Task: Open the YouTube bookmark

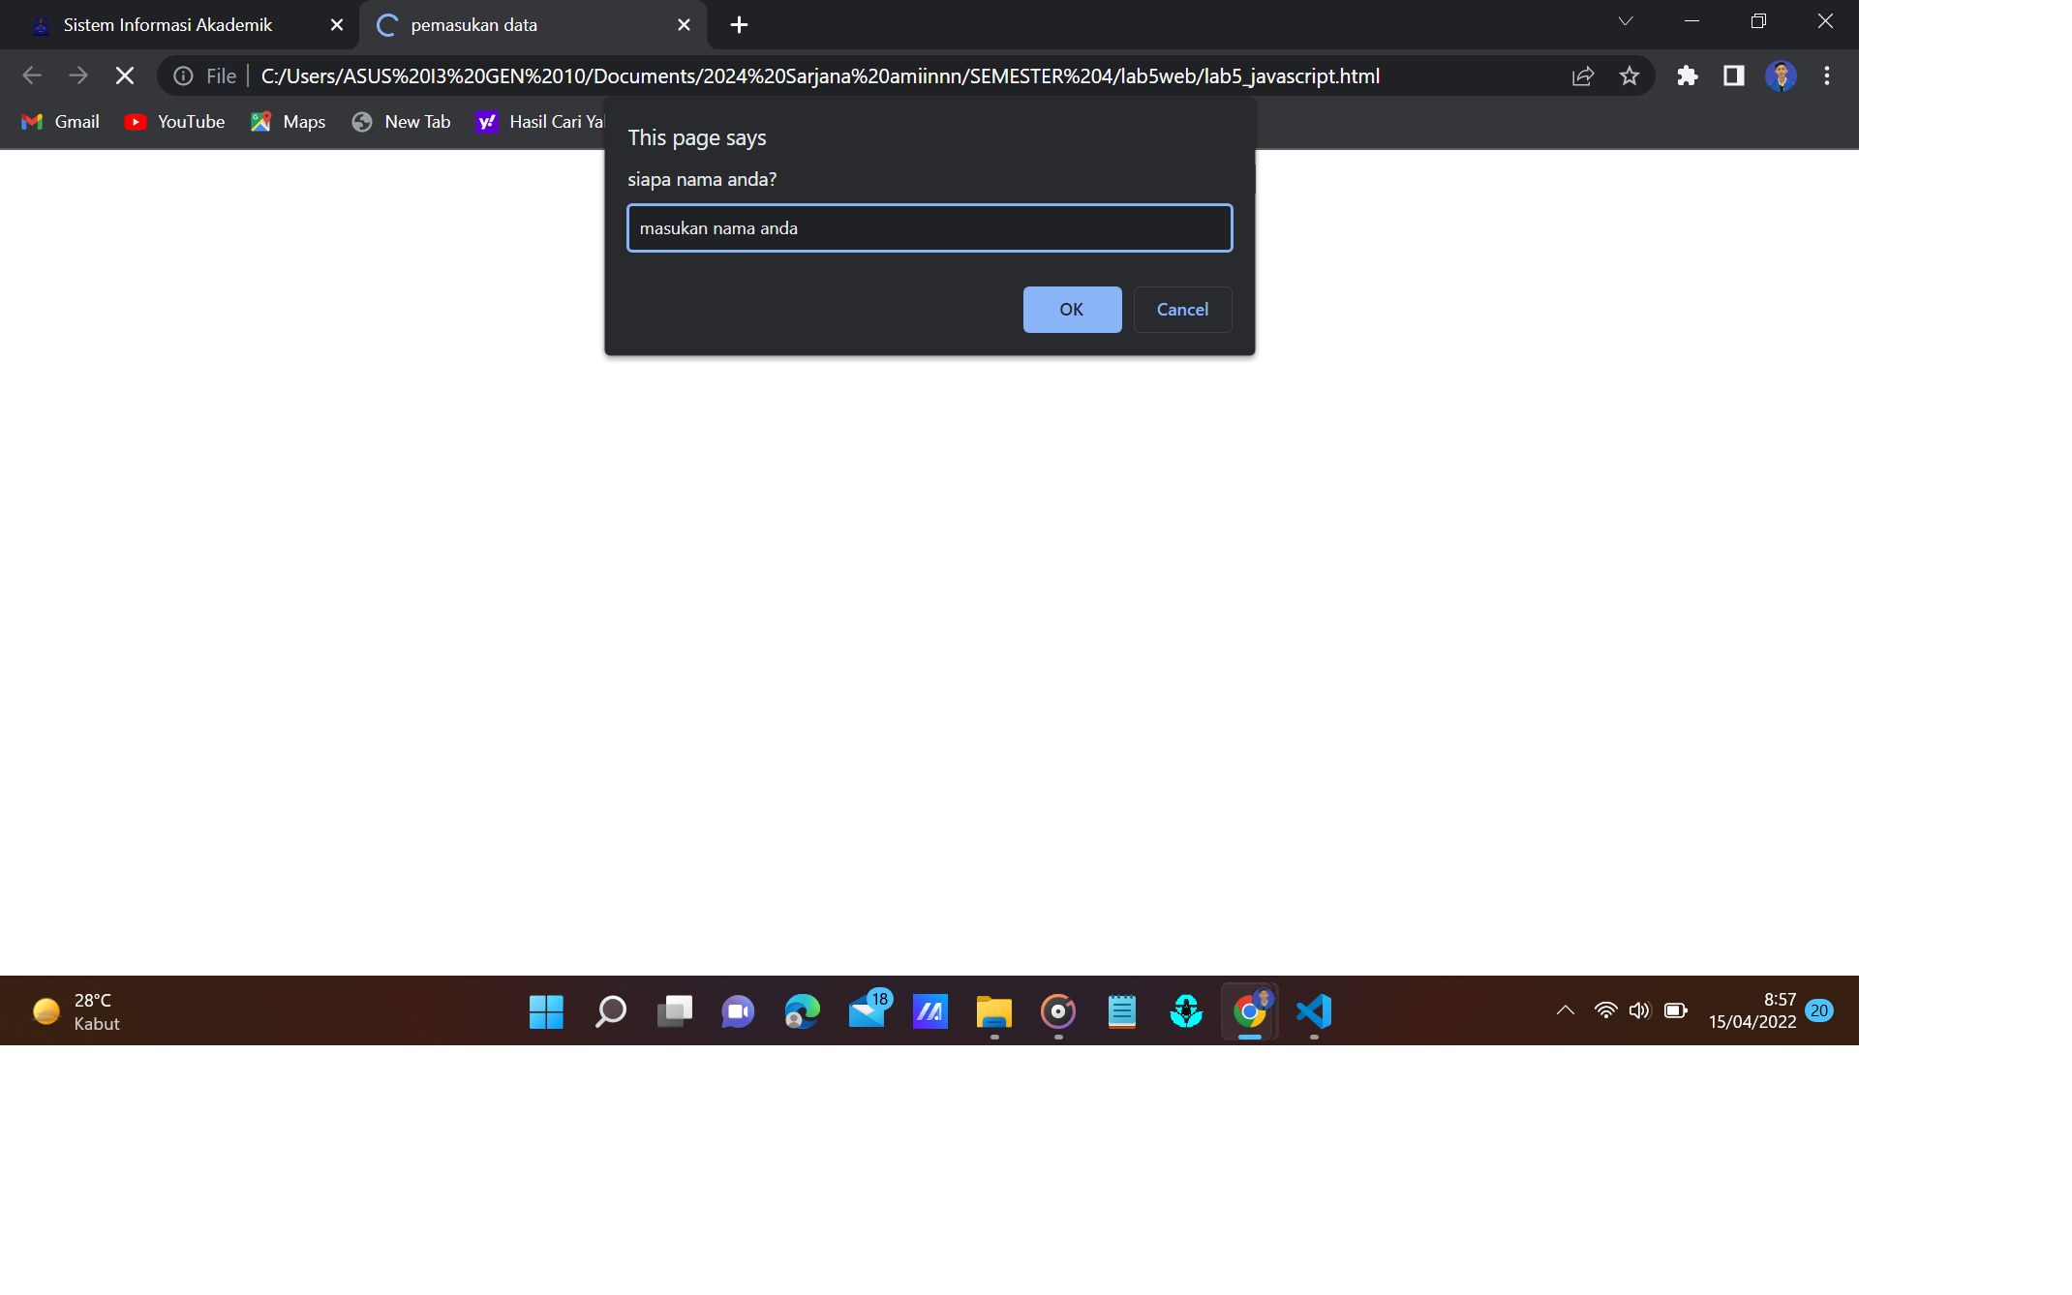Action: coord(174,121)
